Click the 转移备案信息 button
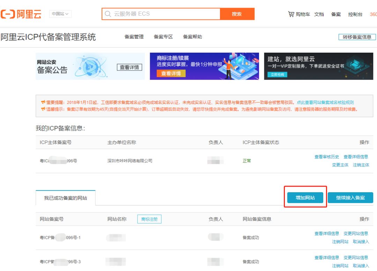Image resolution: width=377 pixels, height=271 pixels. coord(357,37)
